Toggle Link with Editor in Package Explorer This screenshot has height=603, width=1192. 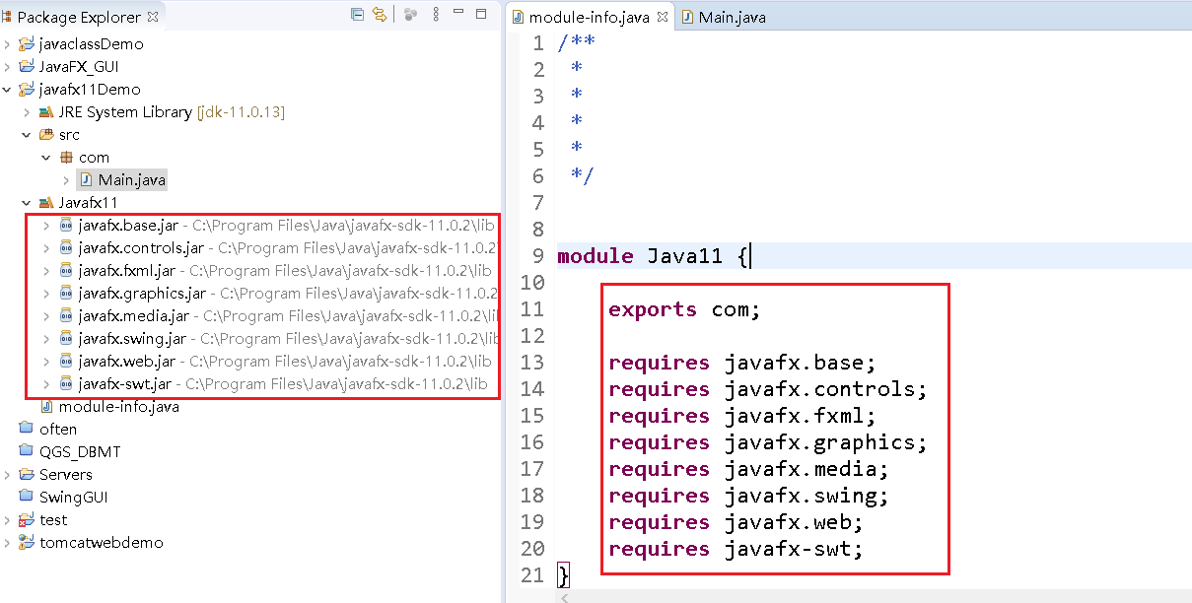381,14
